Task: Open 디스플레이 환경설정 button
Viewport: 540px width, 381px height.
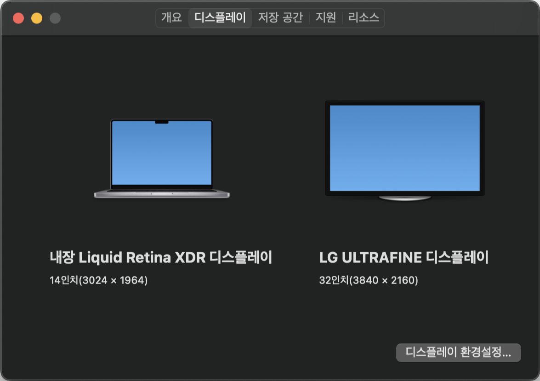Action: [x=458, y=353]
